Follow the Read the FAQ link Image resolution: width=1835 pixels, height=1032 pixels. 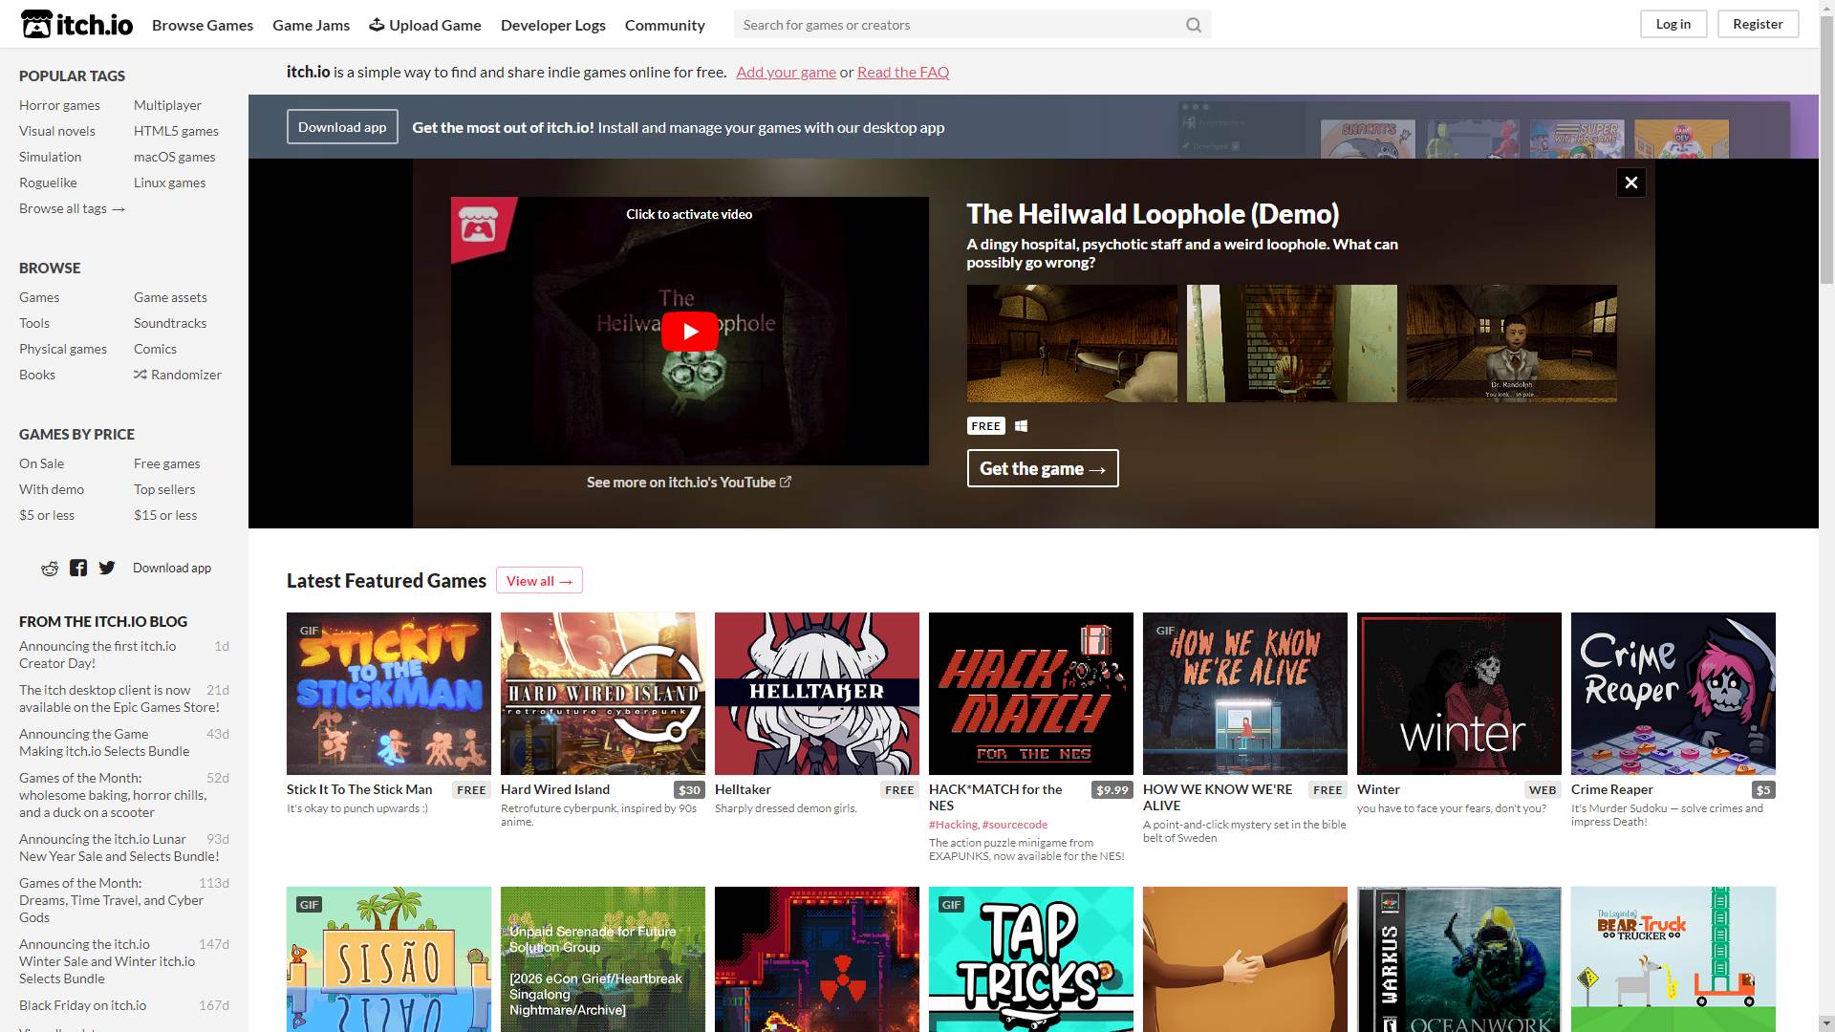(x=903, y=72)
